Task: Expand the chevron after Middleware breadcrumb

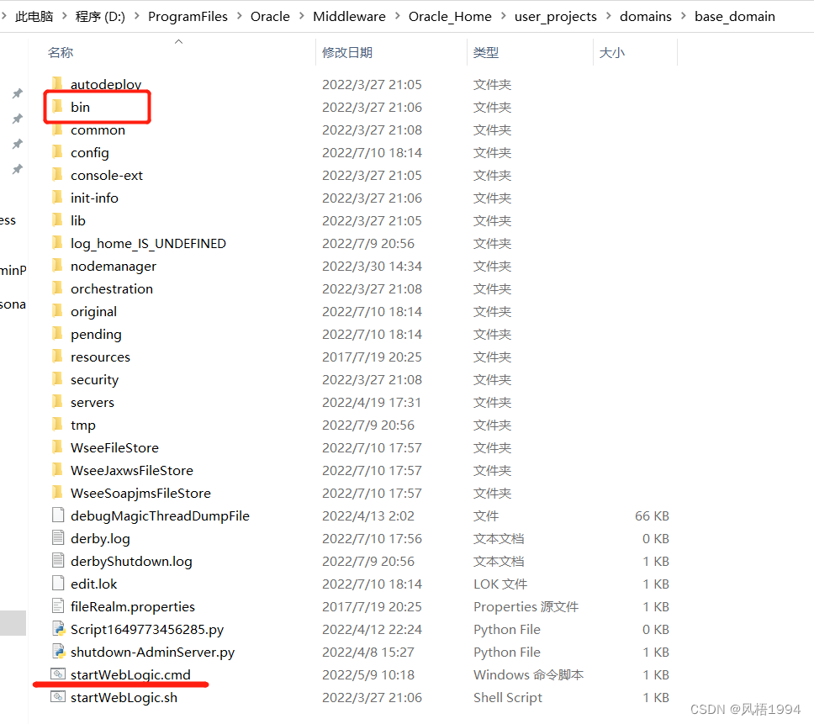Action: pyautogui.click(x=397, y=16)
